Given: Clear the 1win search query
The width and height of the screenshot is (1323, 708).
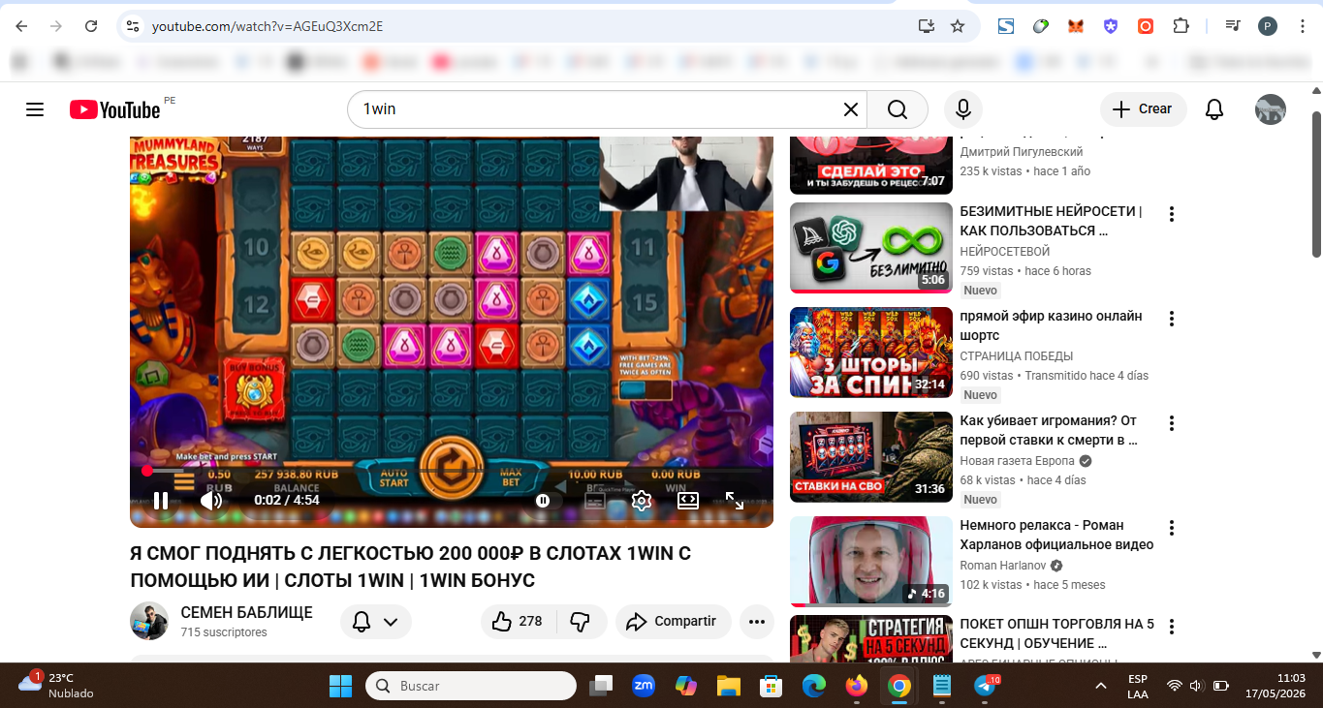Looking at the screenshot, I should point(850,109).
